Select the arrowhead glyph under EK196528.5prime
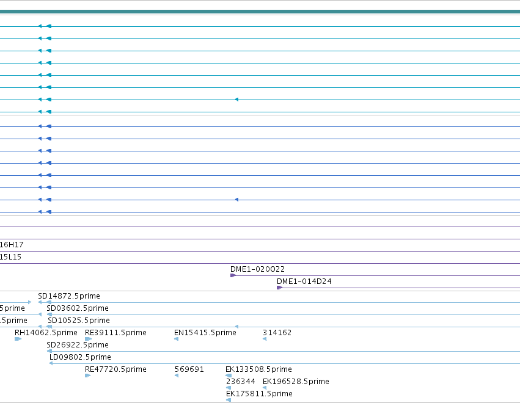Screen dimensions: 520x403 pyautogui.click(x=265, y=388)
